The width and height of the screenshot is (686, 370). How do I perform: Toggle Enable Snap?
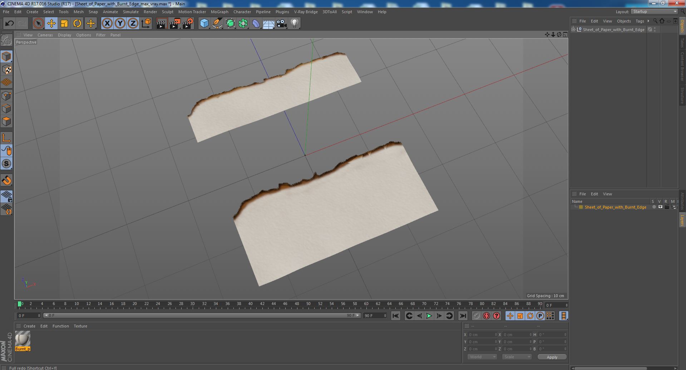click(x=6, y=180)
